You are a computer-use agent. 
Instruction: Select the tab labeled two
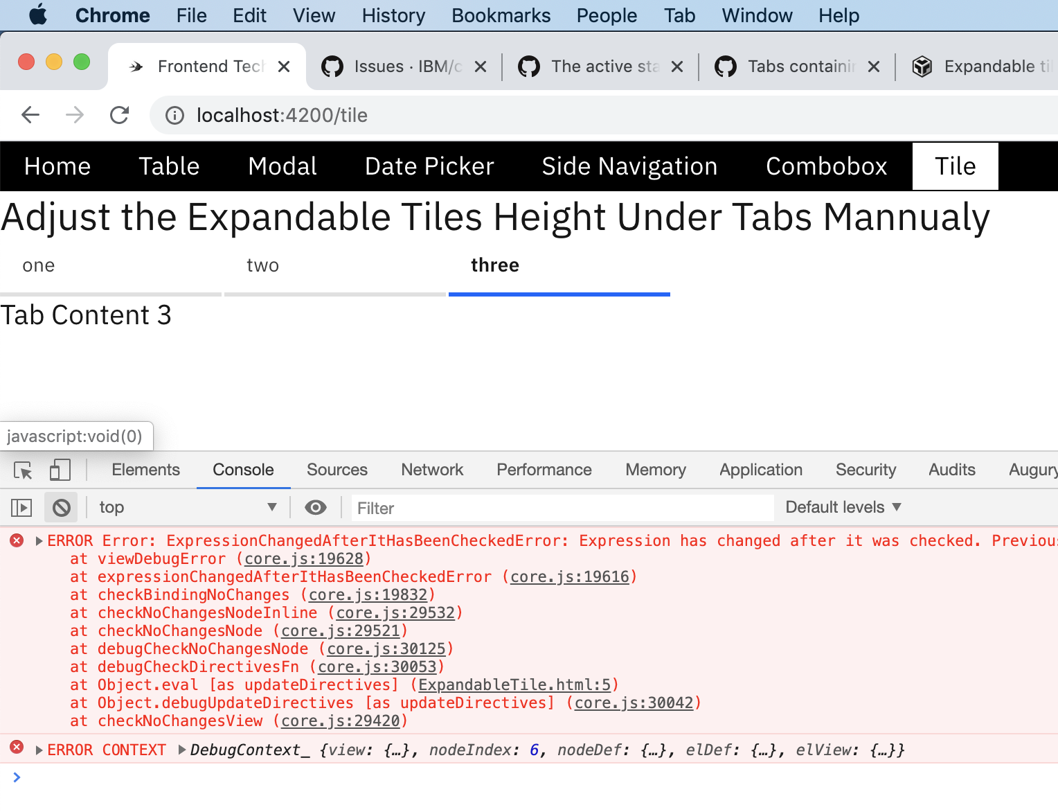click(262, 265)
